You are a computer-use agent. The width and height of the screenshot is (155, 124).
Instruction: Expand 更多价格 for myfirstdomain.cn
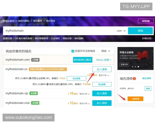pyautogui.click(x=104, y=75)
